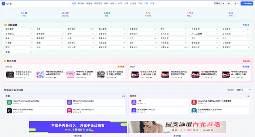Click teal avatar icon of SPA channel
The height and width of the screenshot is (137, 255).
coord(194,111)
